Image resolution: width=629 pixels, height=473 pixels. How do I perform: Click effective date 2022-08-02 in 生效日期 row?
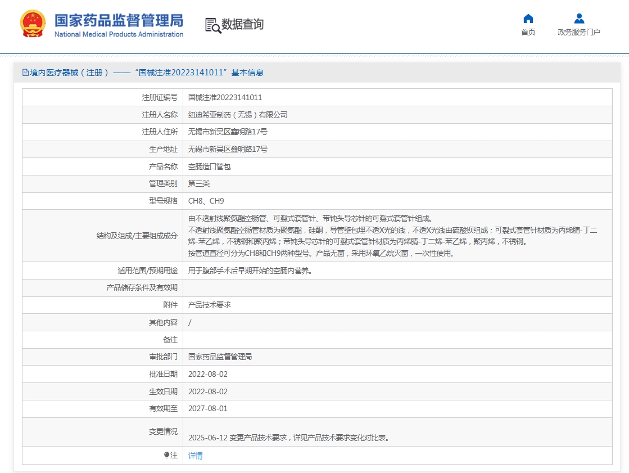click(208, 391)
